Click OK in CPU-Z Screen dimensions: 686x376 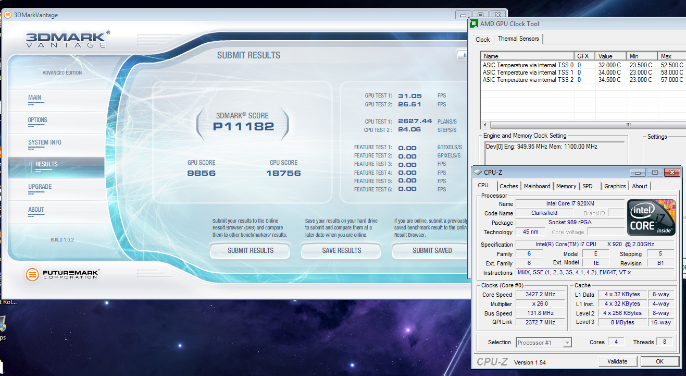click(x=660, y=361)
